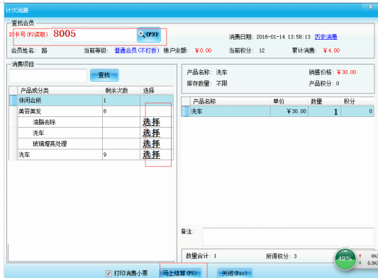Click the row selector beside 休闲会所
The width and height of the screenshot is (378, 278).
tap(13, 100)
